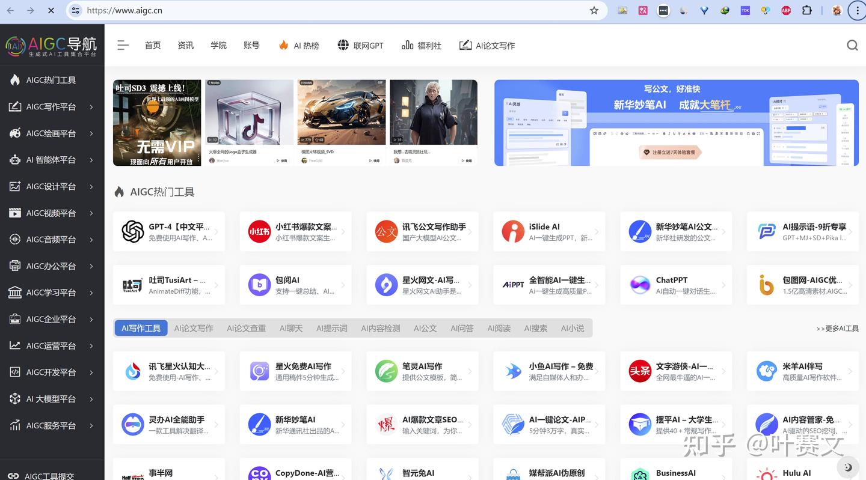Viewport: 866px width, 480px height.
Task: Open AI提示语-9折专享 card
Action: click(x=803, y=231)
